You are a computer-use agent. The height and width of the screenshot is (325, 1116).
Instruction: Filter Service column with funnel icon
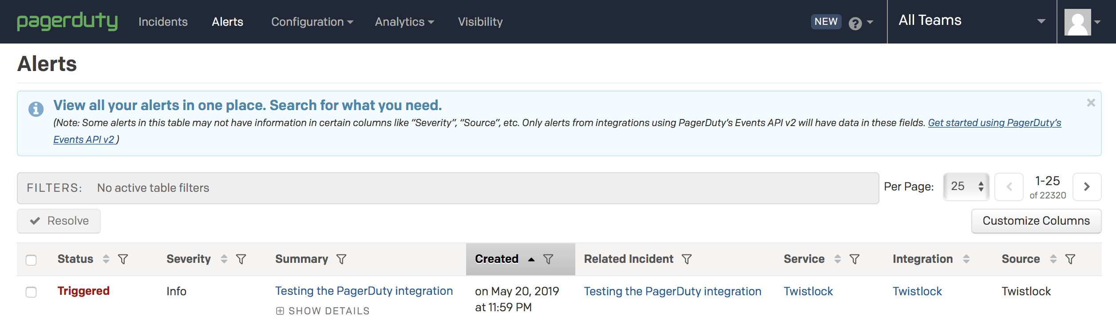[x=855, y=259]
